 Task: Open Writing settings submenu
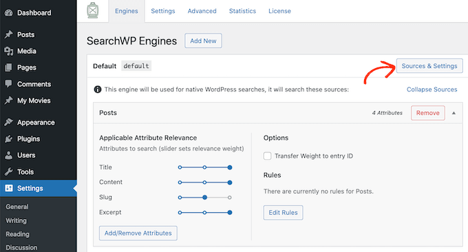pos(16,220)
